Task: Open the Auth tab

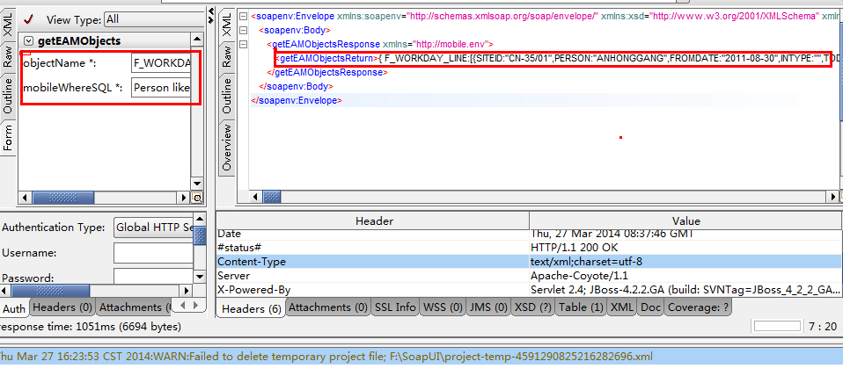Action: (14, 308)
